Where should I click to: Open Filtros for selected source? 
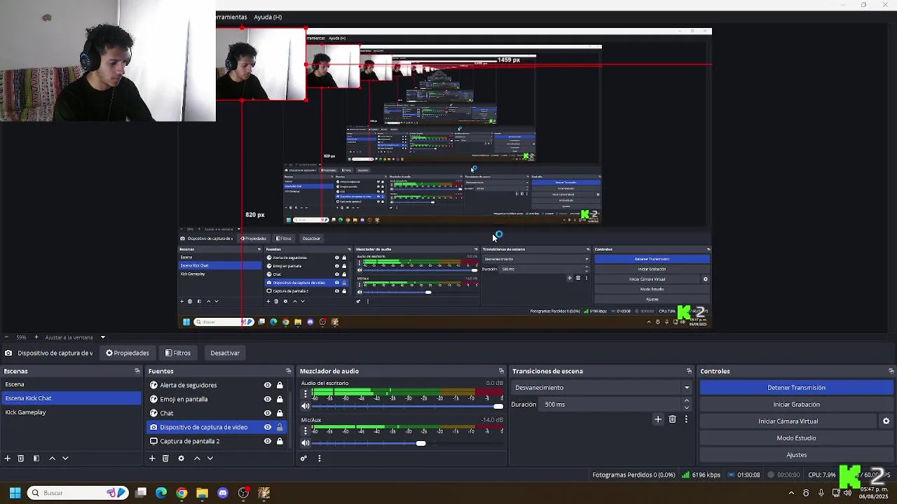pyautogui.click(x=178, y=353)
